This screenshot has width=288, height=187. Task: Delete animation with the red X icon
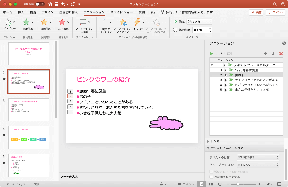pos(281,54)
